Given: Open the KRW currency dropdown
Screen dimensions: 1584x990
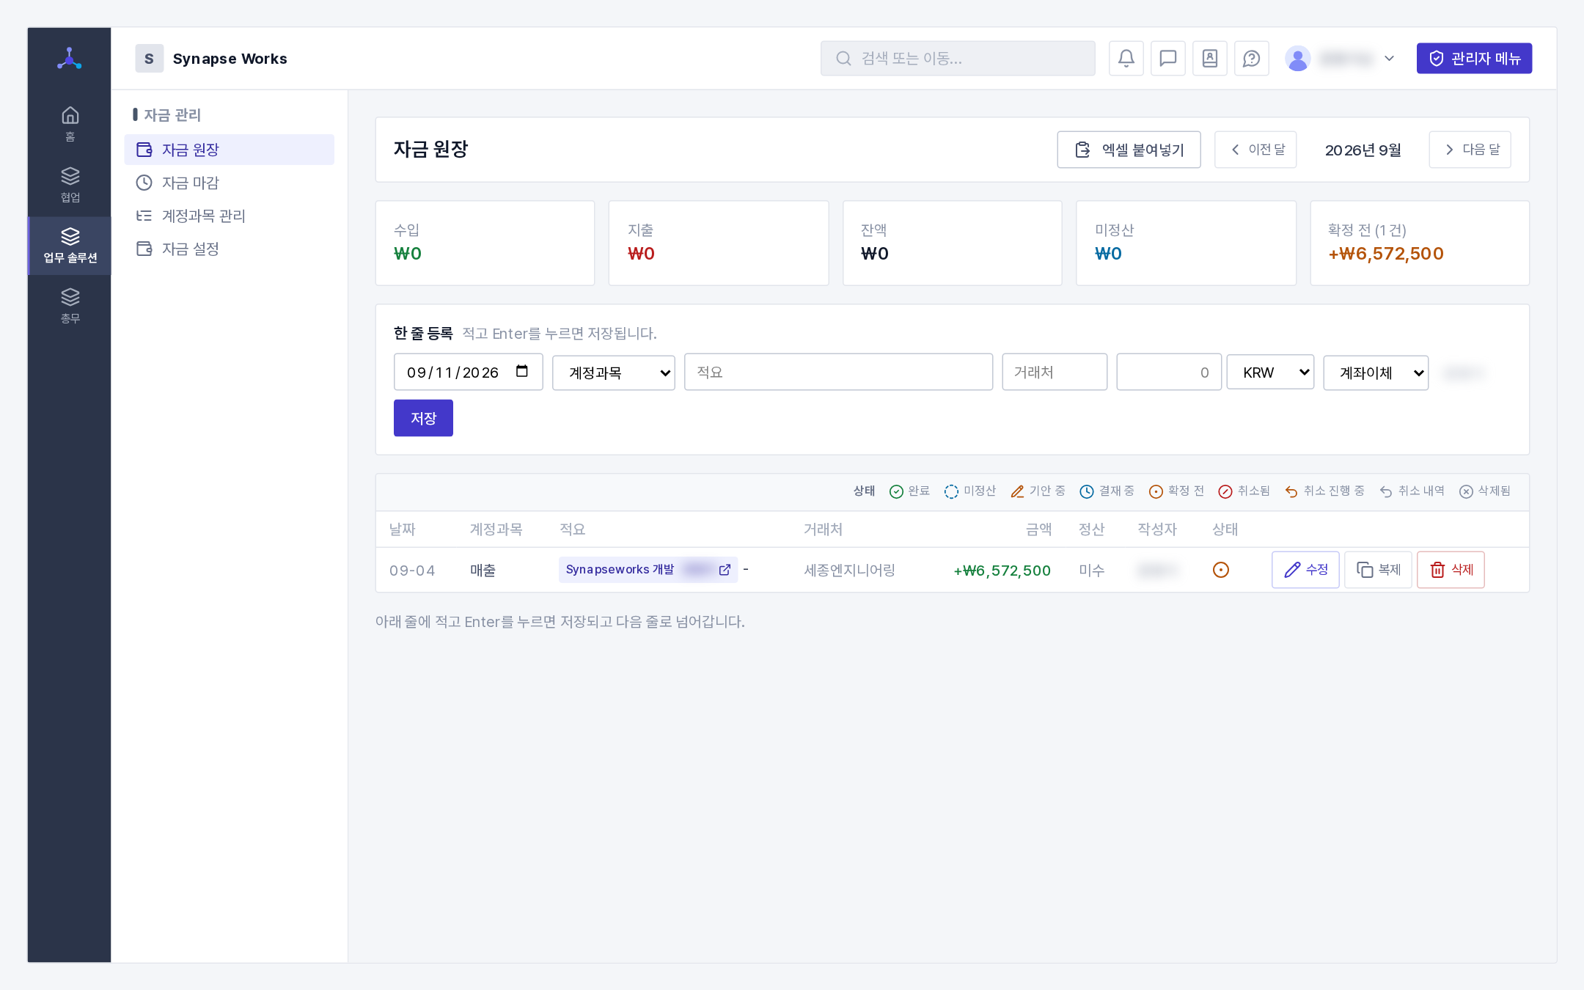Looking at the screenshot, I should [x=1270, y=372].
